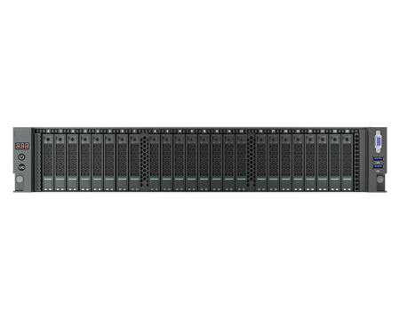Select the rightmost drive bay
Screen dimensions: 400x320
(x=347, y=163)
